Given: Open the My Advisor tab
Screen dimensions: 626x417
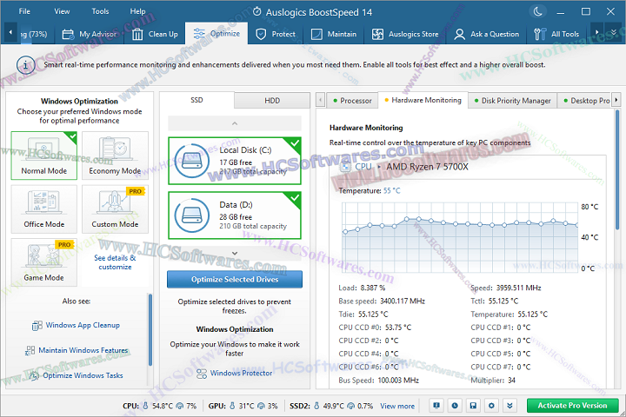Looking at the screenshot, I should tap(90, 35).
